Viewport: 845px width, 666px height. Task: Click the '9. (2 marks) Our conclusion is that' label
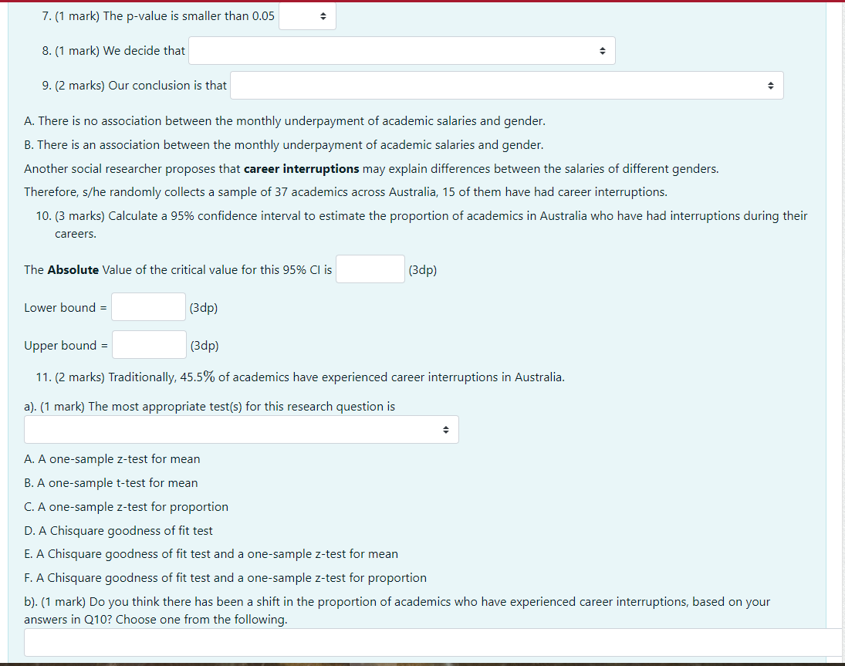[x=134, y=85]
